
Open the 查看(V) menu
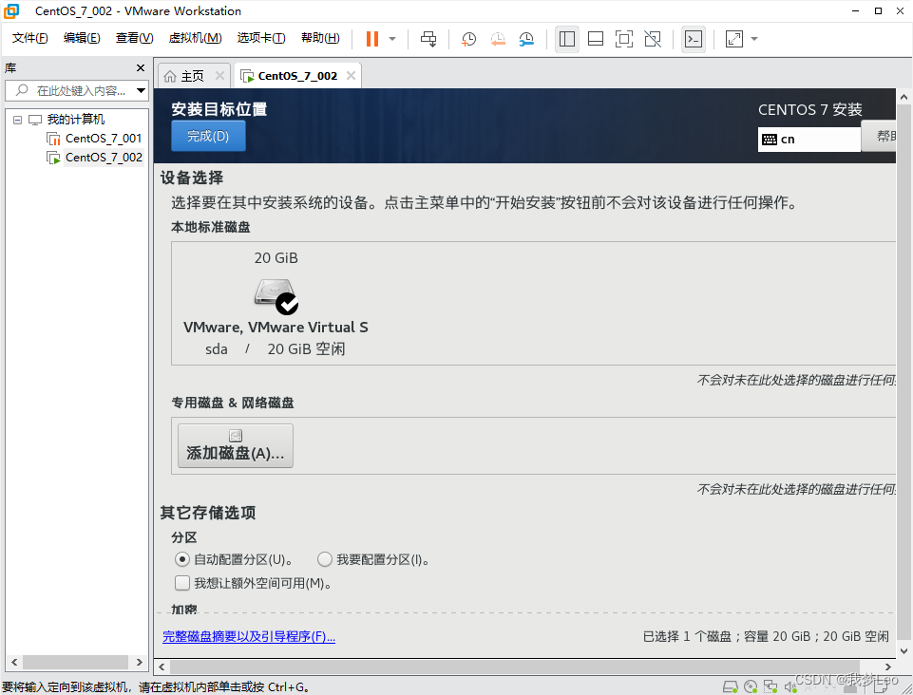[134, 38]
